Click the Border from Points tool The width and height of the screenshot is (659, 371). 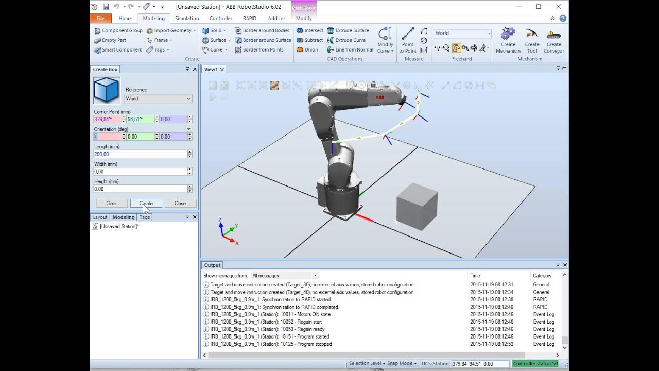259,50
